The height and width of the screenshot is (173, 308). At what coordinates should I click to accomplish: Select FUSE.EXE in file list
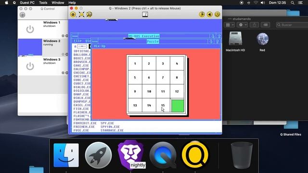pyautogui.click(x=81, y=130)
